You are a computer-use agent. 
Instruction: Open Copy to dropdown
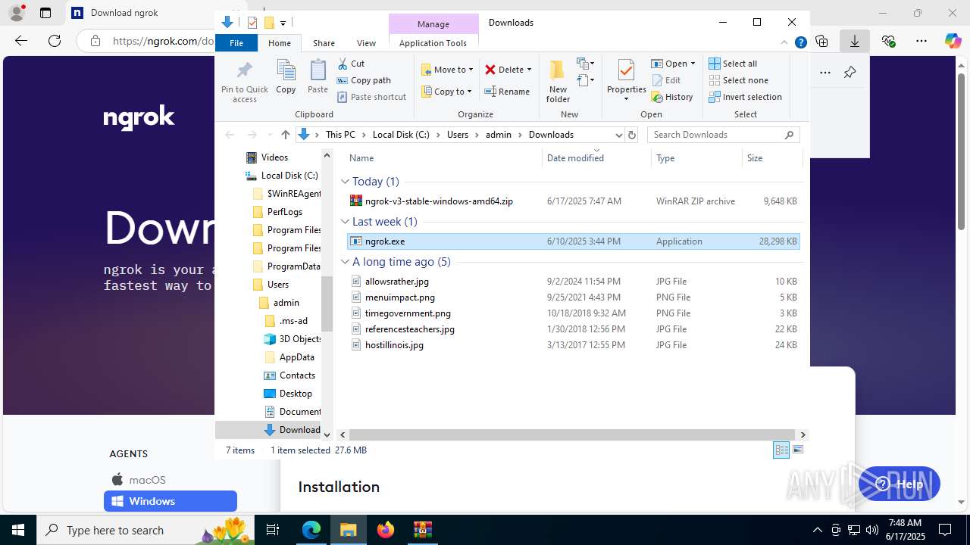click(446, 92)
